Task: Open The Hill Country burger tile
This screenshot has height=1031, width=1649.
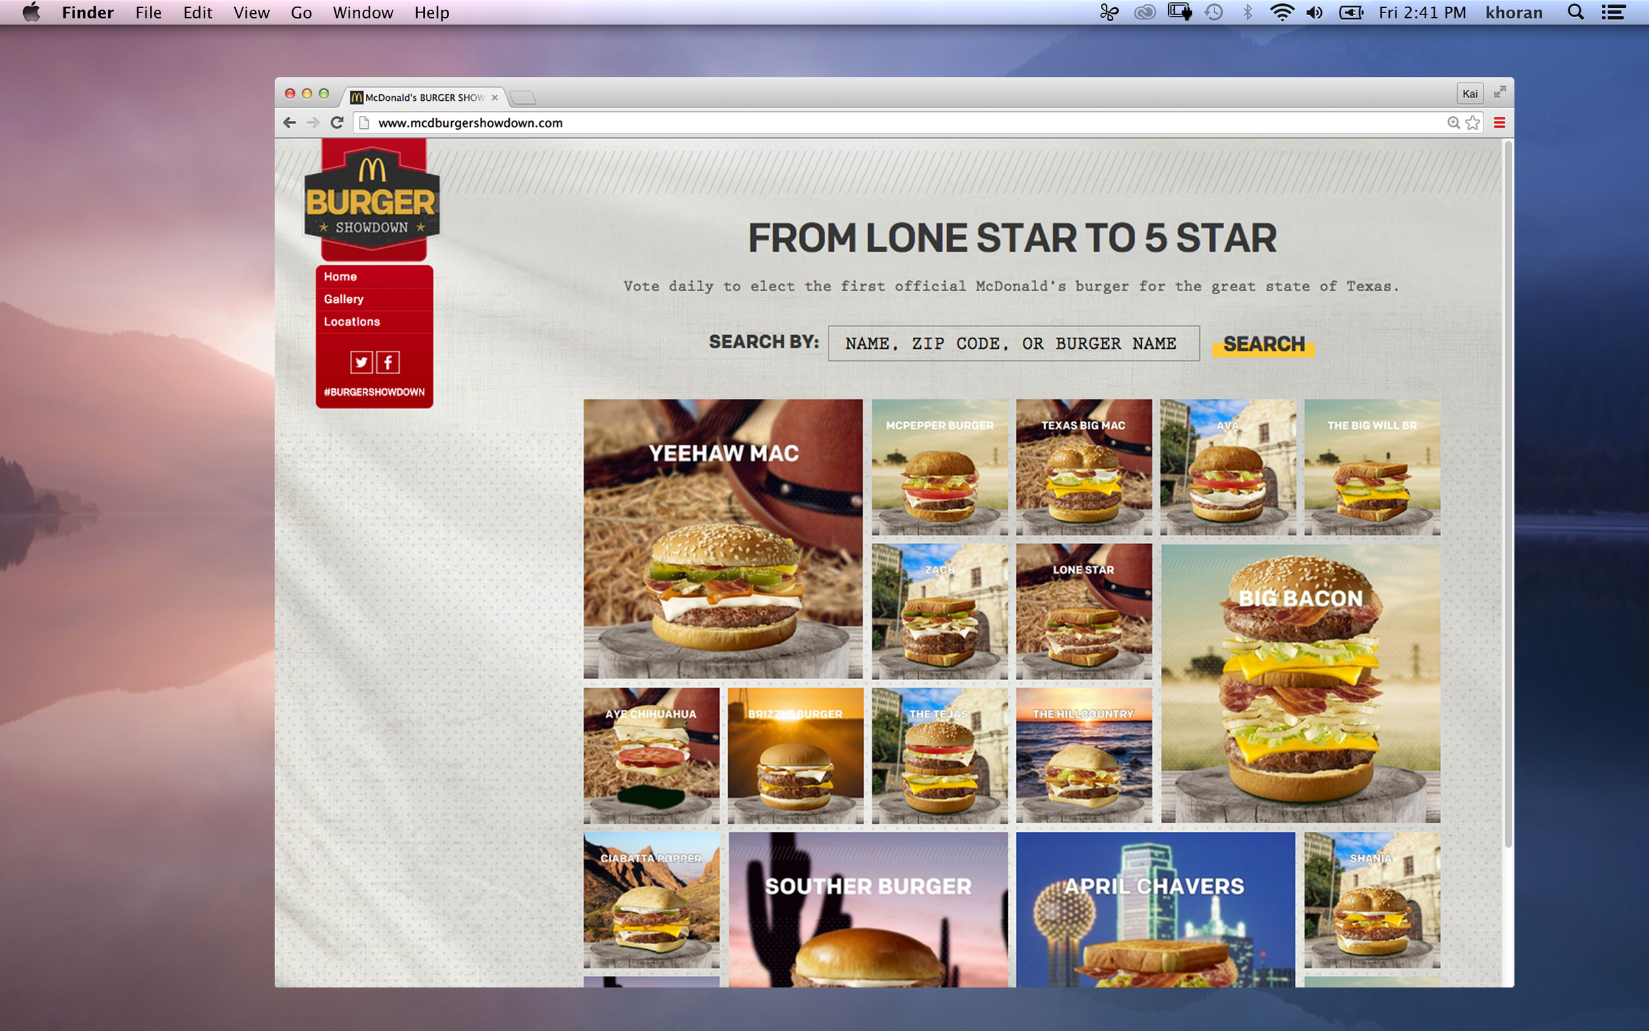Action: click(x=1083, y=755)
